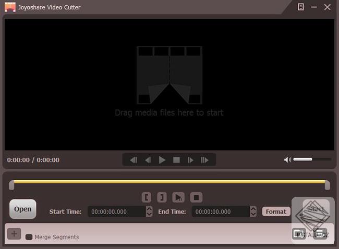
Task: Show the segment list icon
Action: coord(320,234)
